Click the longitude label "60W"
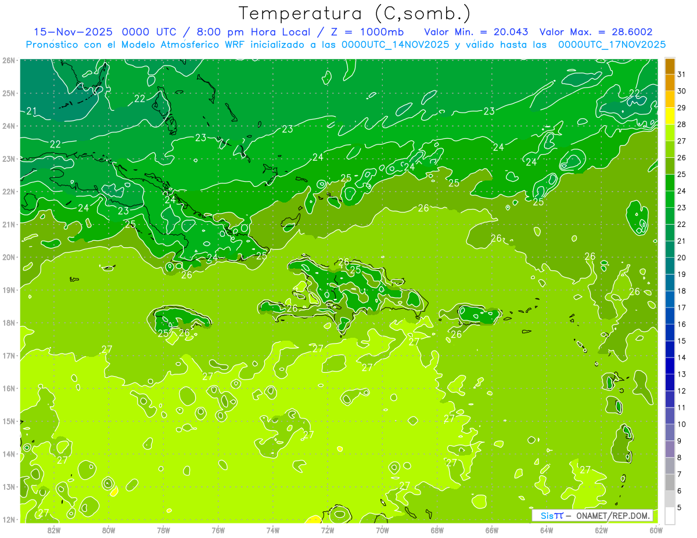This screenshot has height=538, width=697. 656,530
